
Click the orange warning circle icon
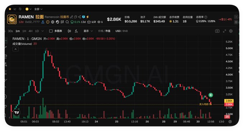point(48,22)
